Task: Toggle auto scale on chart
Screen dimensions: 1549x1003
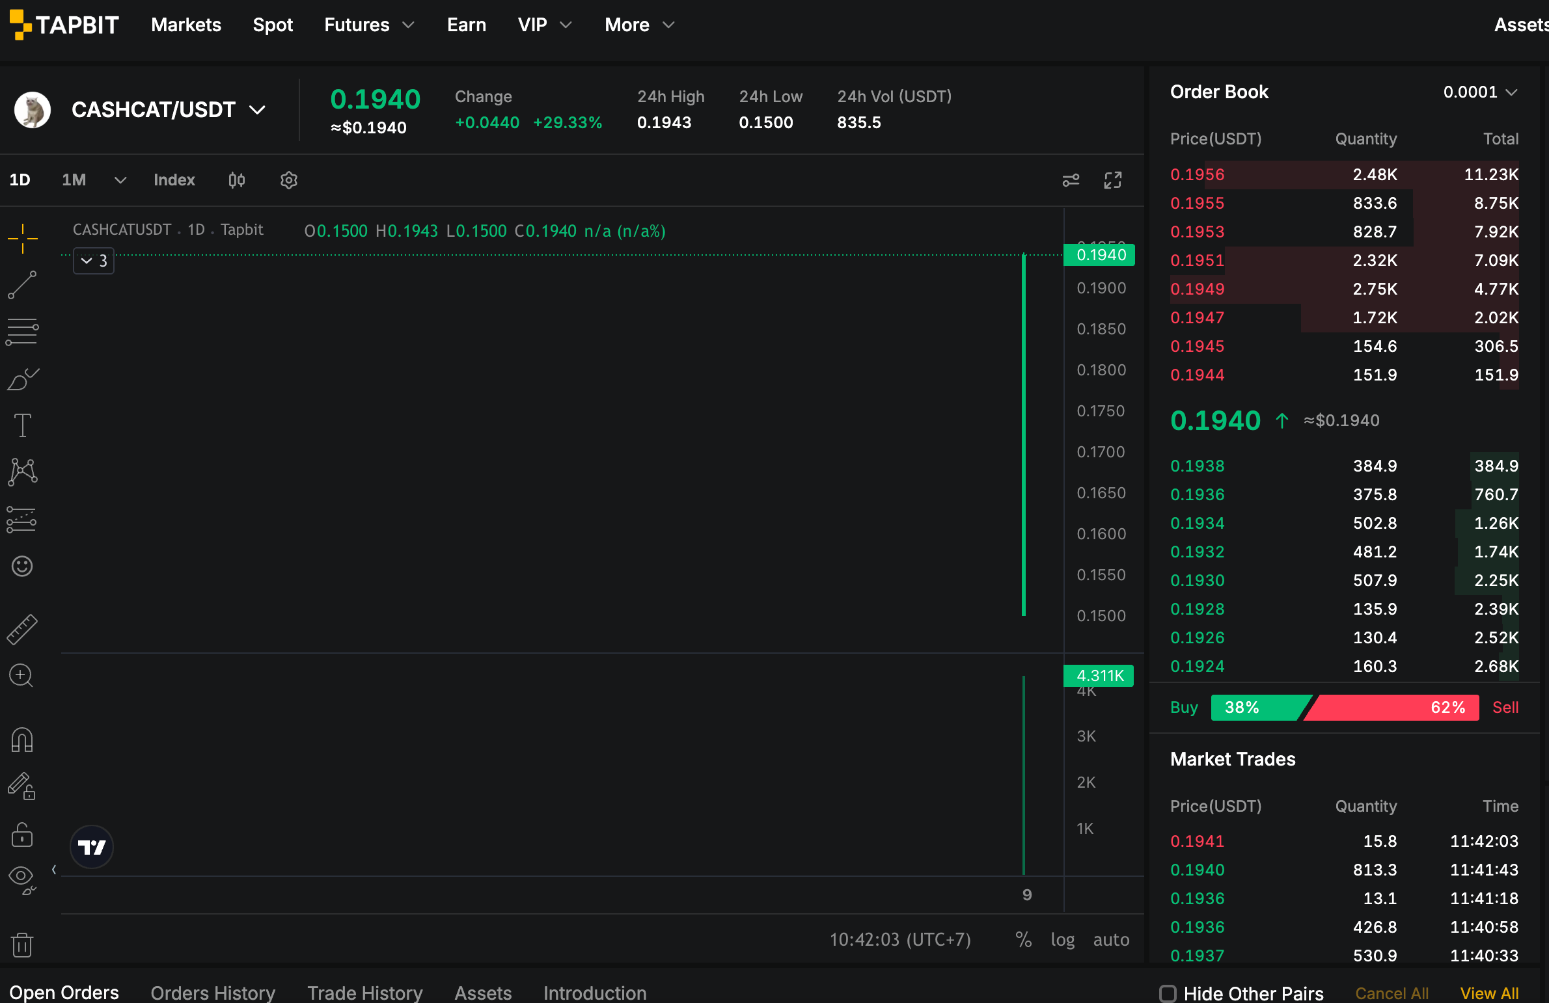Action: pyautogui.click(x=1111, y=940)
